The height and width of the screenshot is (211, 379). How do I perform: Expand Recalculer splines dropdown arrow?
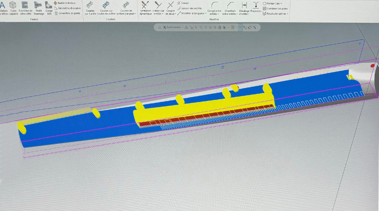click(287, 14)
